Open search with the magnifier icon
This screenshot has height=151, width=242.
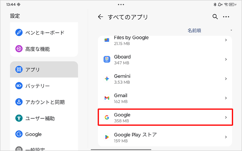point(215,17)
